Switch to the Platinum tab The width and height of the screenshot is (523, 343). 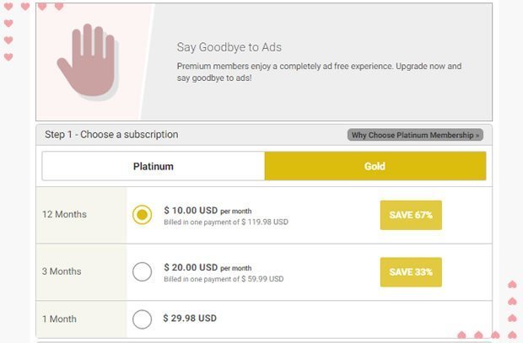(x=153, y=166)
